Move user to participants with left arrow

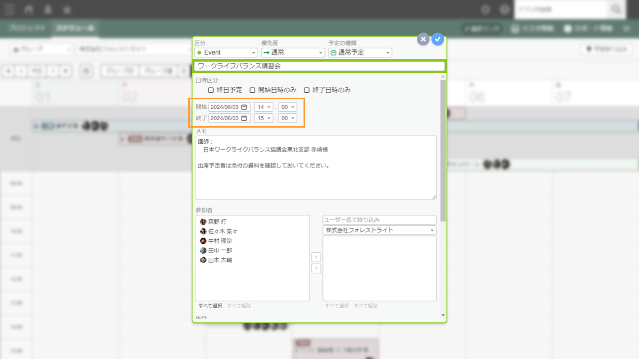point(316,257)
